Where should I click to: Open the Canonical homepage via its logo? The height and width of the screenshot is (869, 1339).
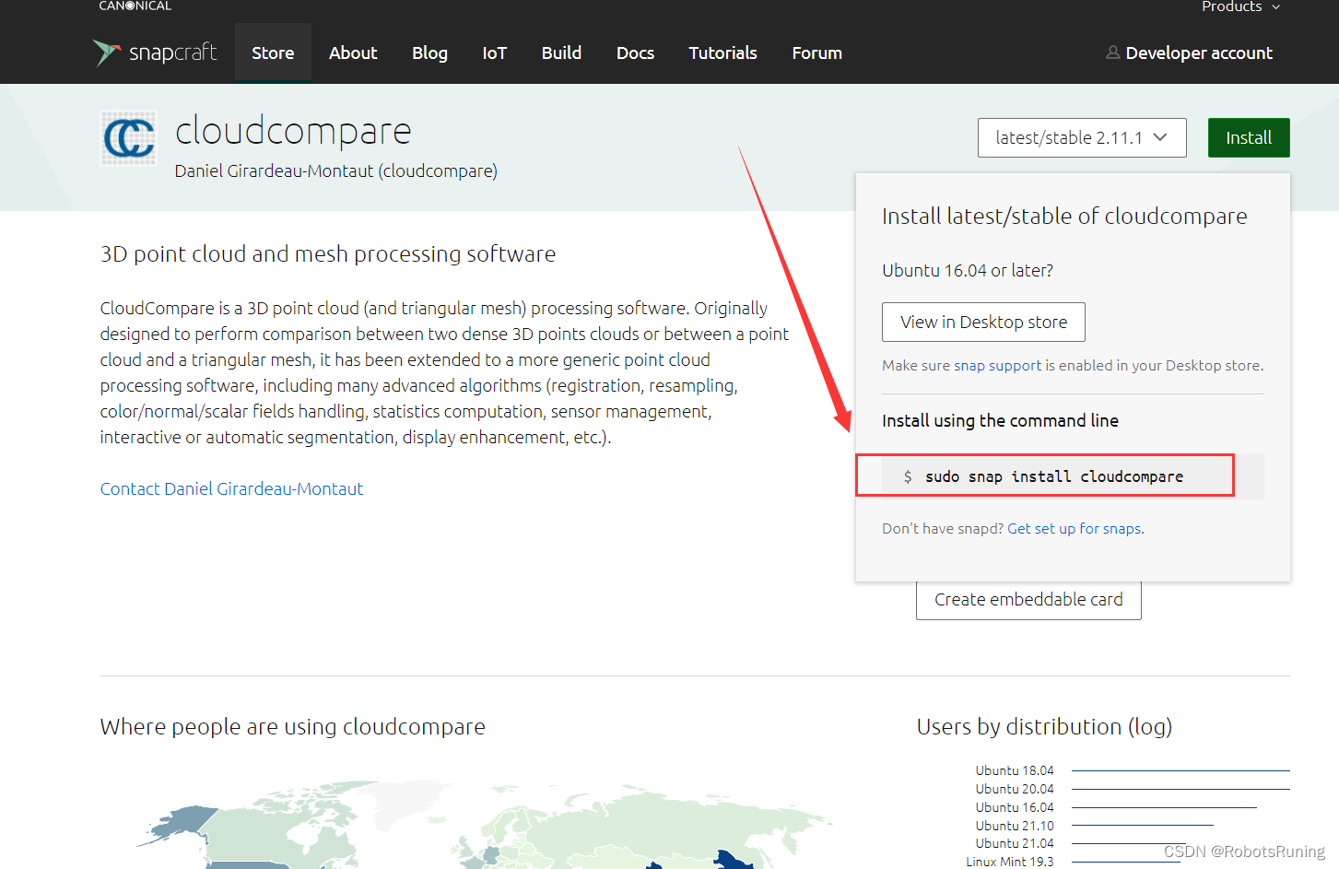point(134,6)
